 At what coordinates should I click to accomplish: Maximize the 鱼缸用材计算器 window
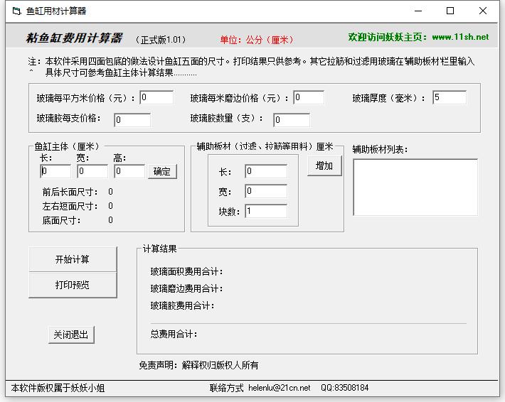[x=450, y=11]
